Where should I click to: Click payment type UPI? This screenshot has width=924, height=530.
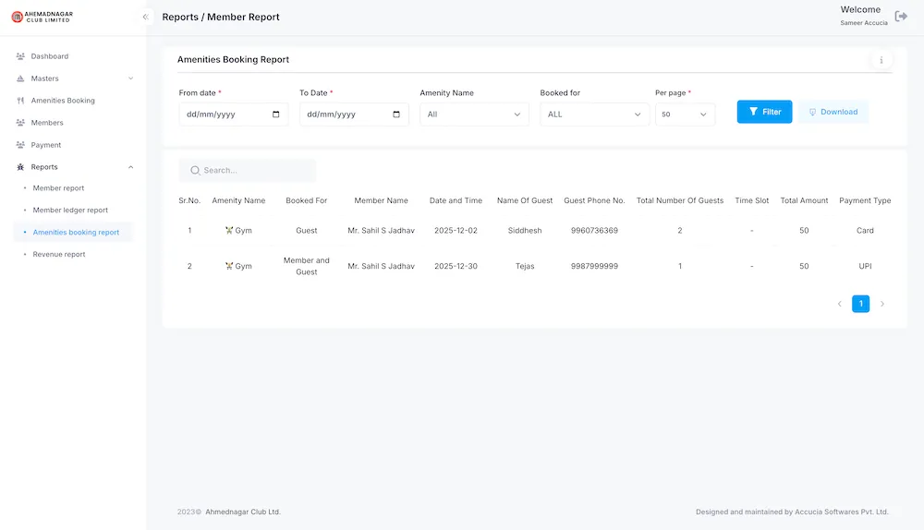point(865,266)
